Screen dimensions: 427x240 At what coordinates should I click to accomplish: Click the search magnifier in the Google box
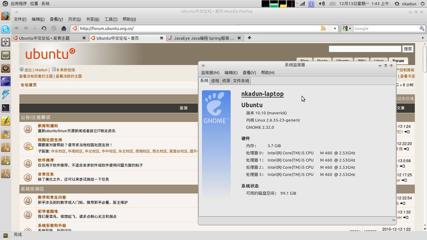coord(422,28)
